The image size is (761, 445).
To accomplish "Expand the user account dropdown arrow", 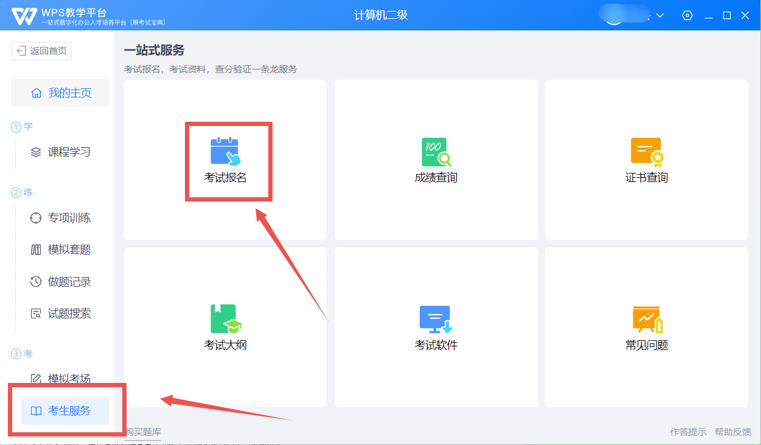I will coord(660,15).
